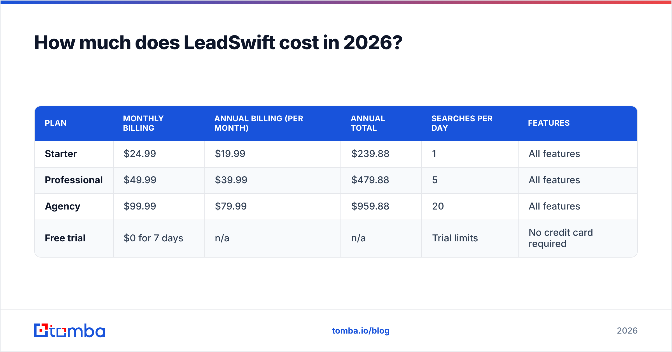Click the Agency searches per day value 20
The image size is (672, 352).
[438, 206]
